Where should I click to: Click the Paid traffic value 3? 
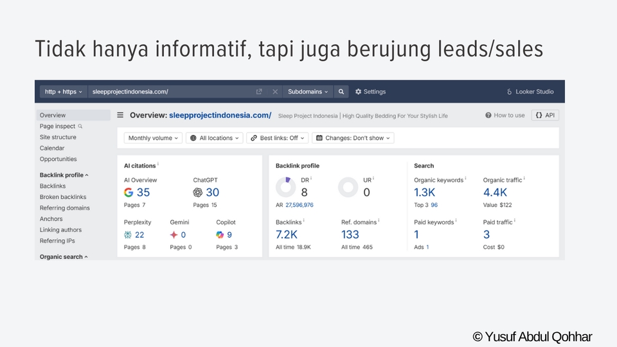point(487,235)
